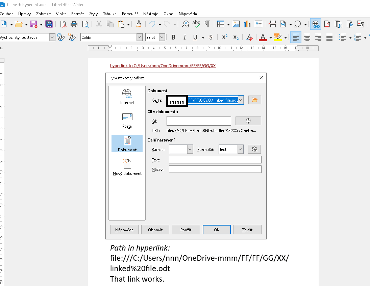Toggle Subscript formatting
The height and width of the screenshot is (286, 370).
click(x=236, y=37)
